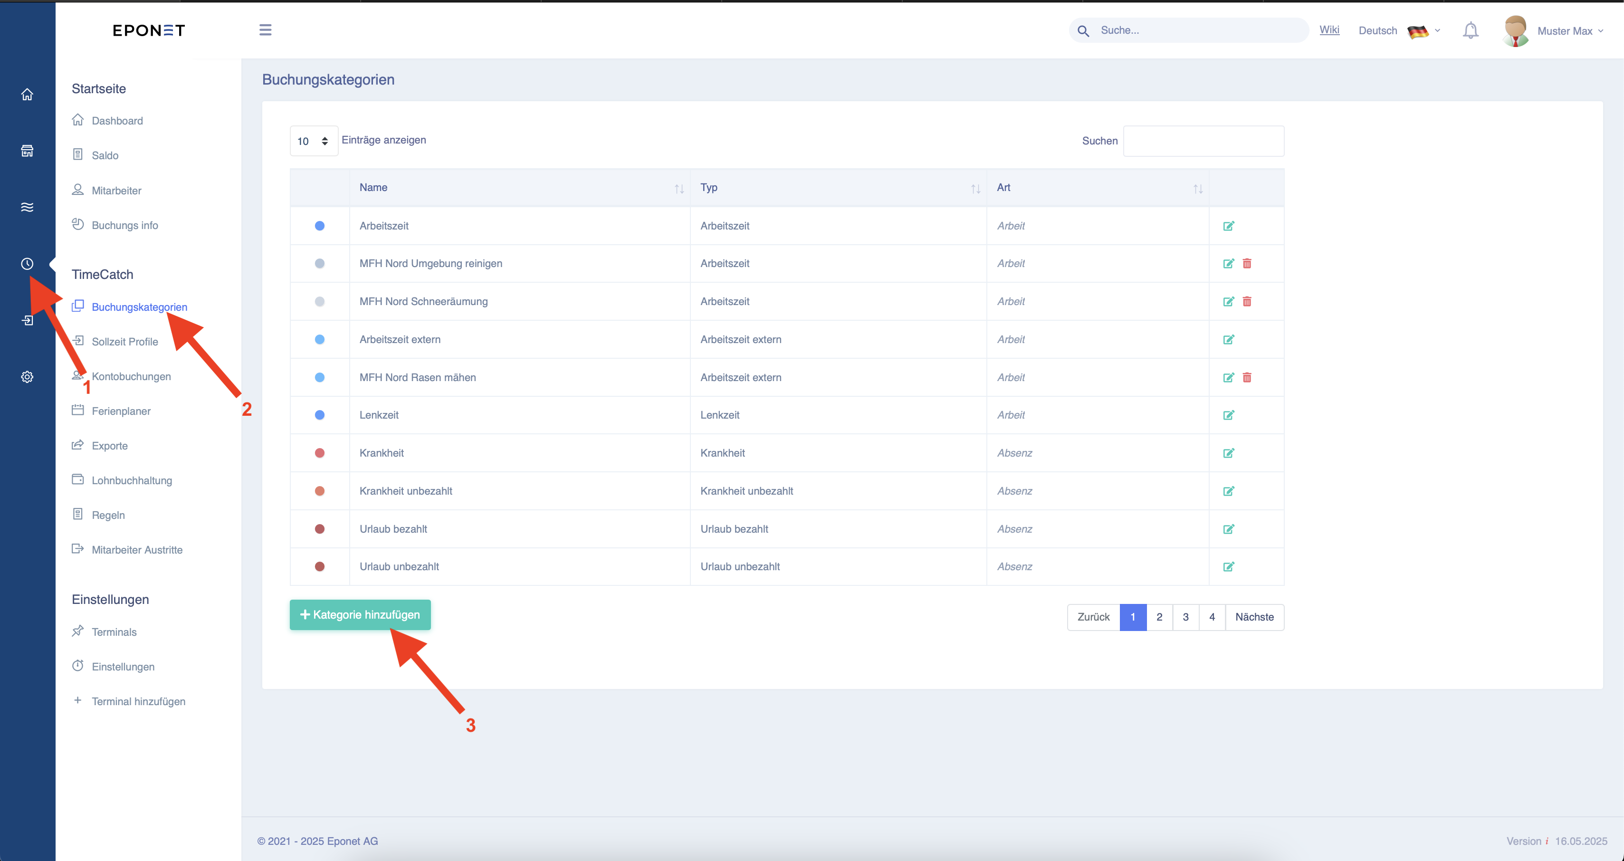Delete MFH Nord Rasen mähen category

coord(1247,377)
